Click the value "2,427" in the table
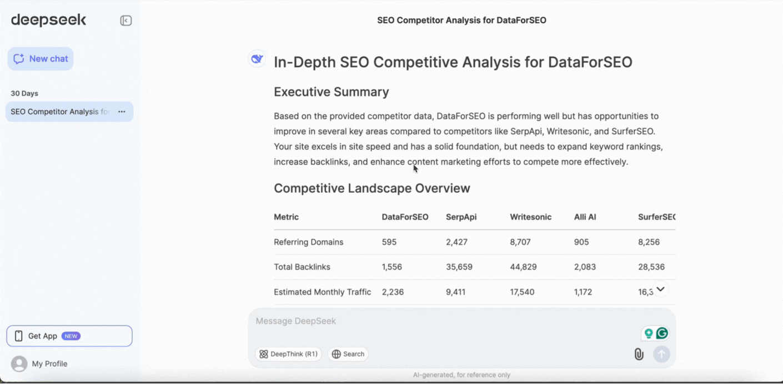The height and width of the screenshot is (384, 783). coord(456,242)
